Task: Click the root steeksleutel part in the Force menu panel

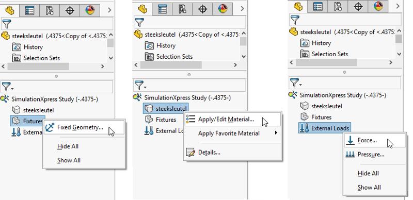Action: click(342, 32)
